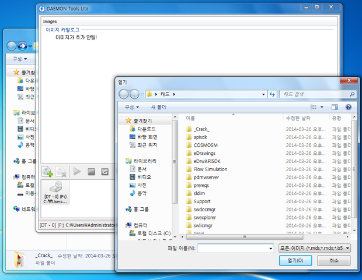The height and width of the screenshot is (280, 362).
Task: Click 새 폴더 button
Action: coord(158,107)
